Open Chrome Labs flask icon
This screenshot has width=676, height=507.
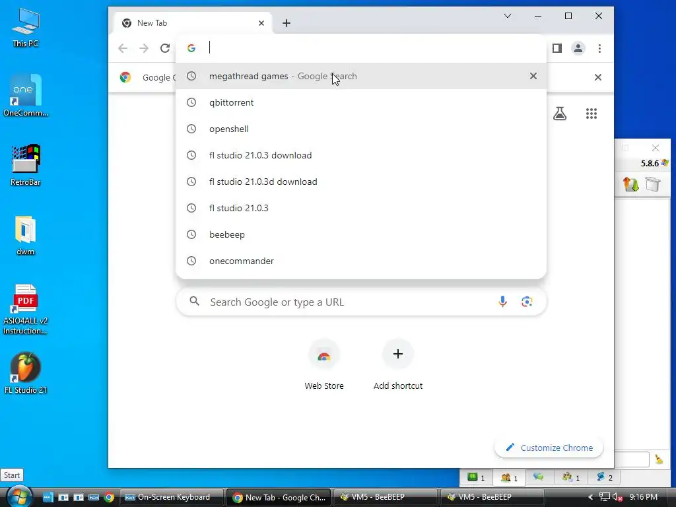pos(560,114)
